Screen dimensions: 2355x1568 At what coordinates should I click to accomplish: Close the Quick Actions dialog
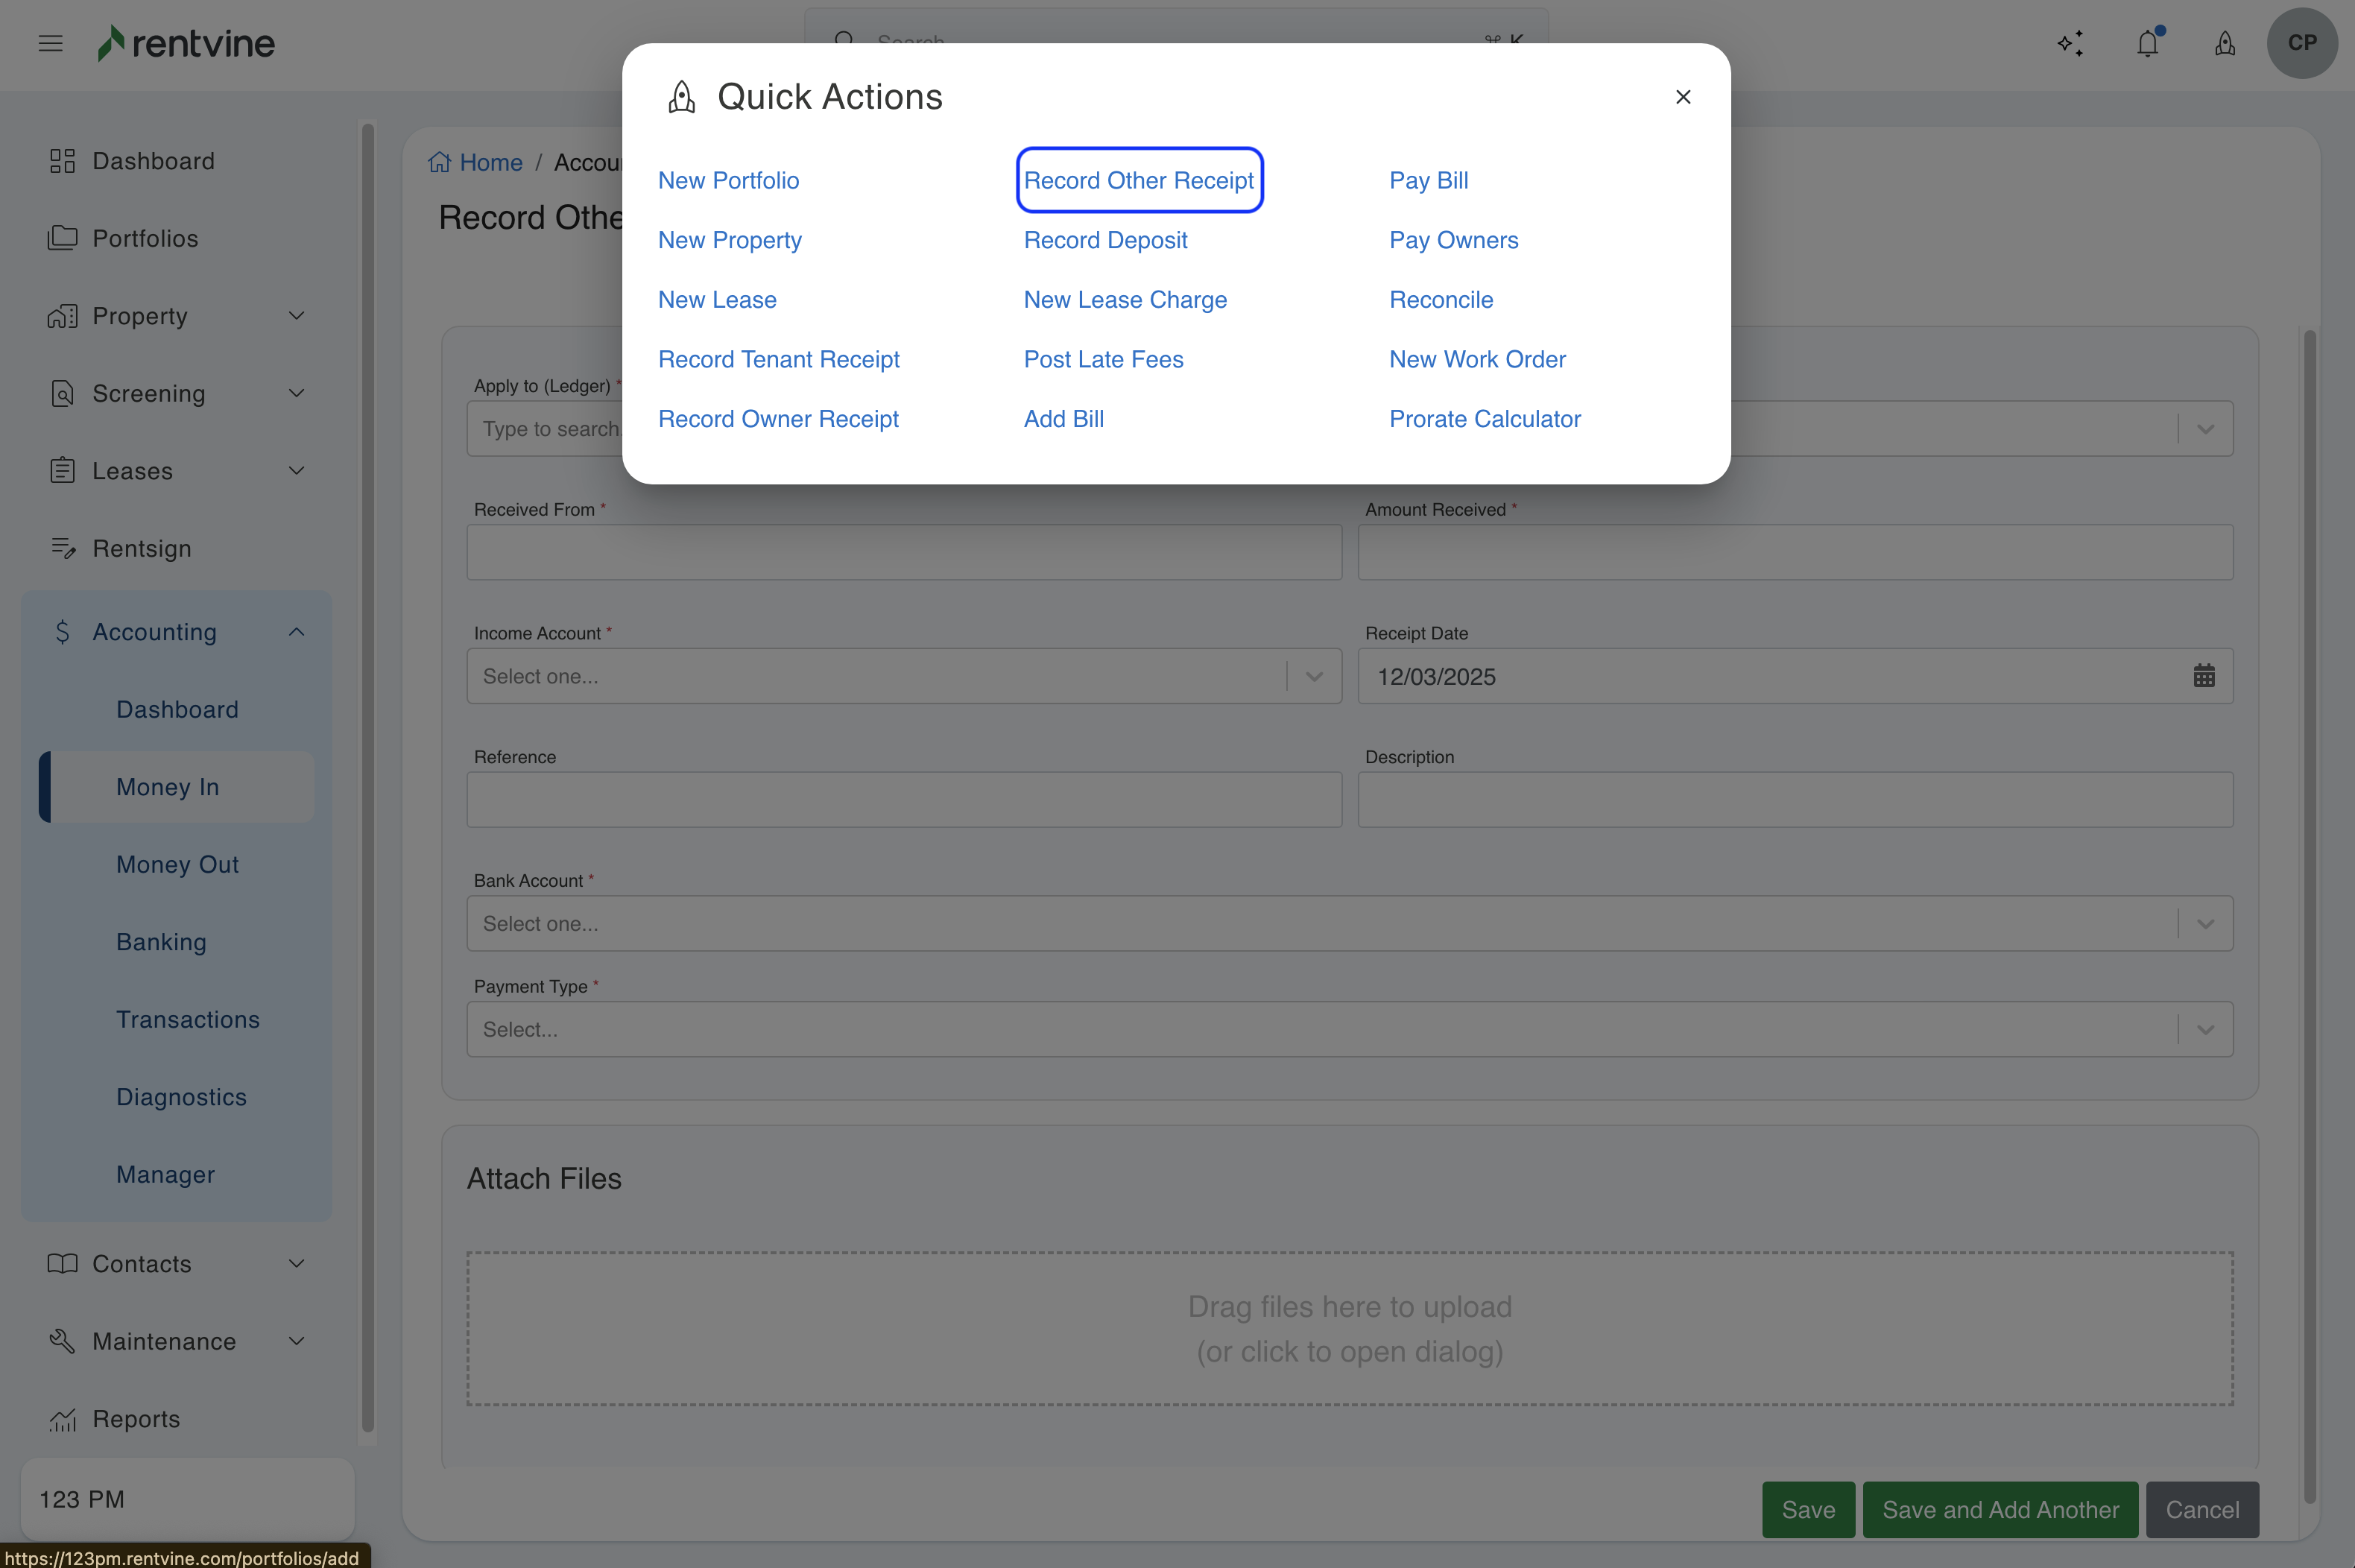click(x=1683, y=97)
